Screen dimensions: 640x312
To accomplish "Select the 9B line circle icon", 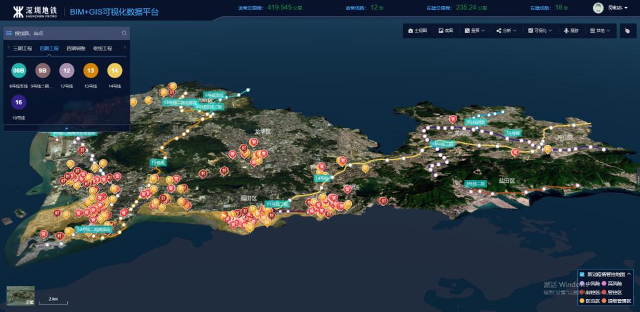I will [x=43, y=71].
